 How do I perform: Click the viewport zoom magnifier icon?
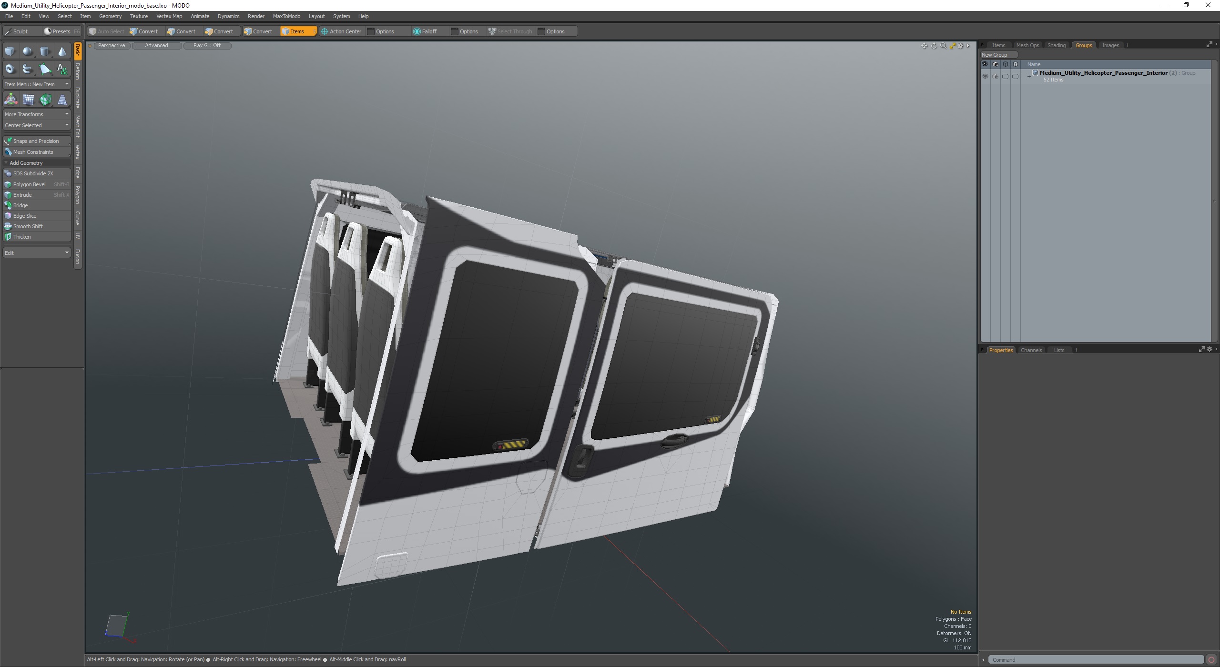tap(943, 46)
